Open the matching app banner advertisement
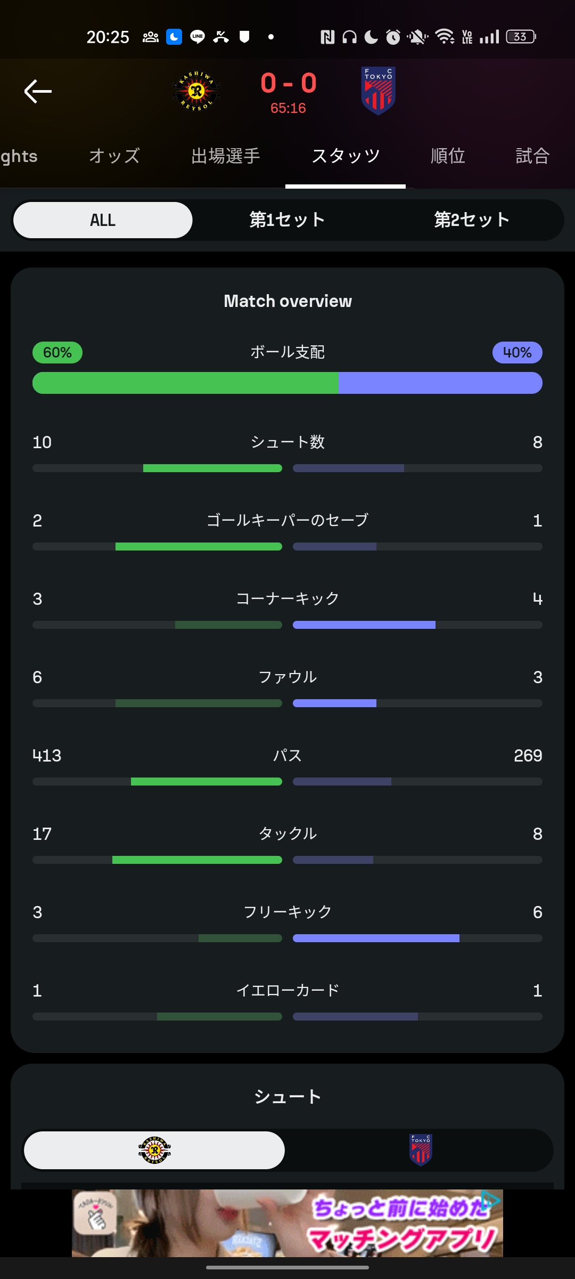Screen dimensions: 575x1279 (x=287, y=1223)
